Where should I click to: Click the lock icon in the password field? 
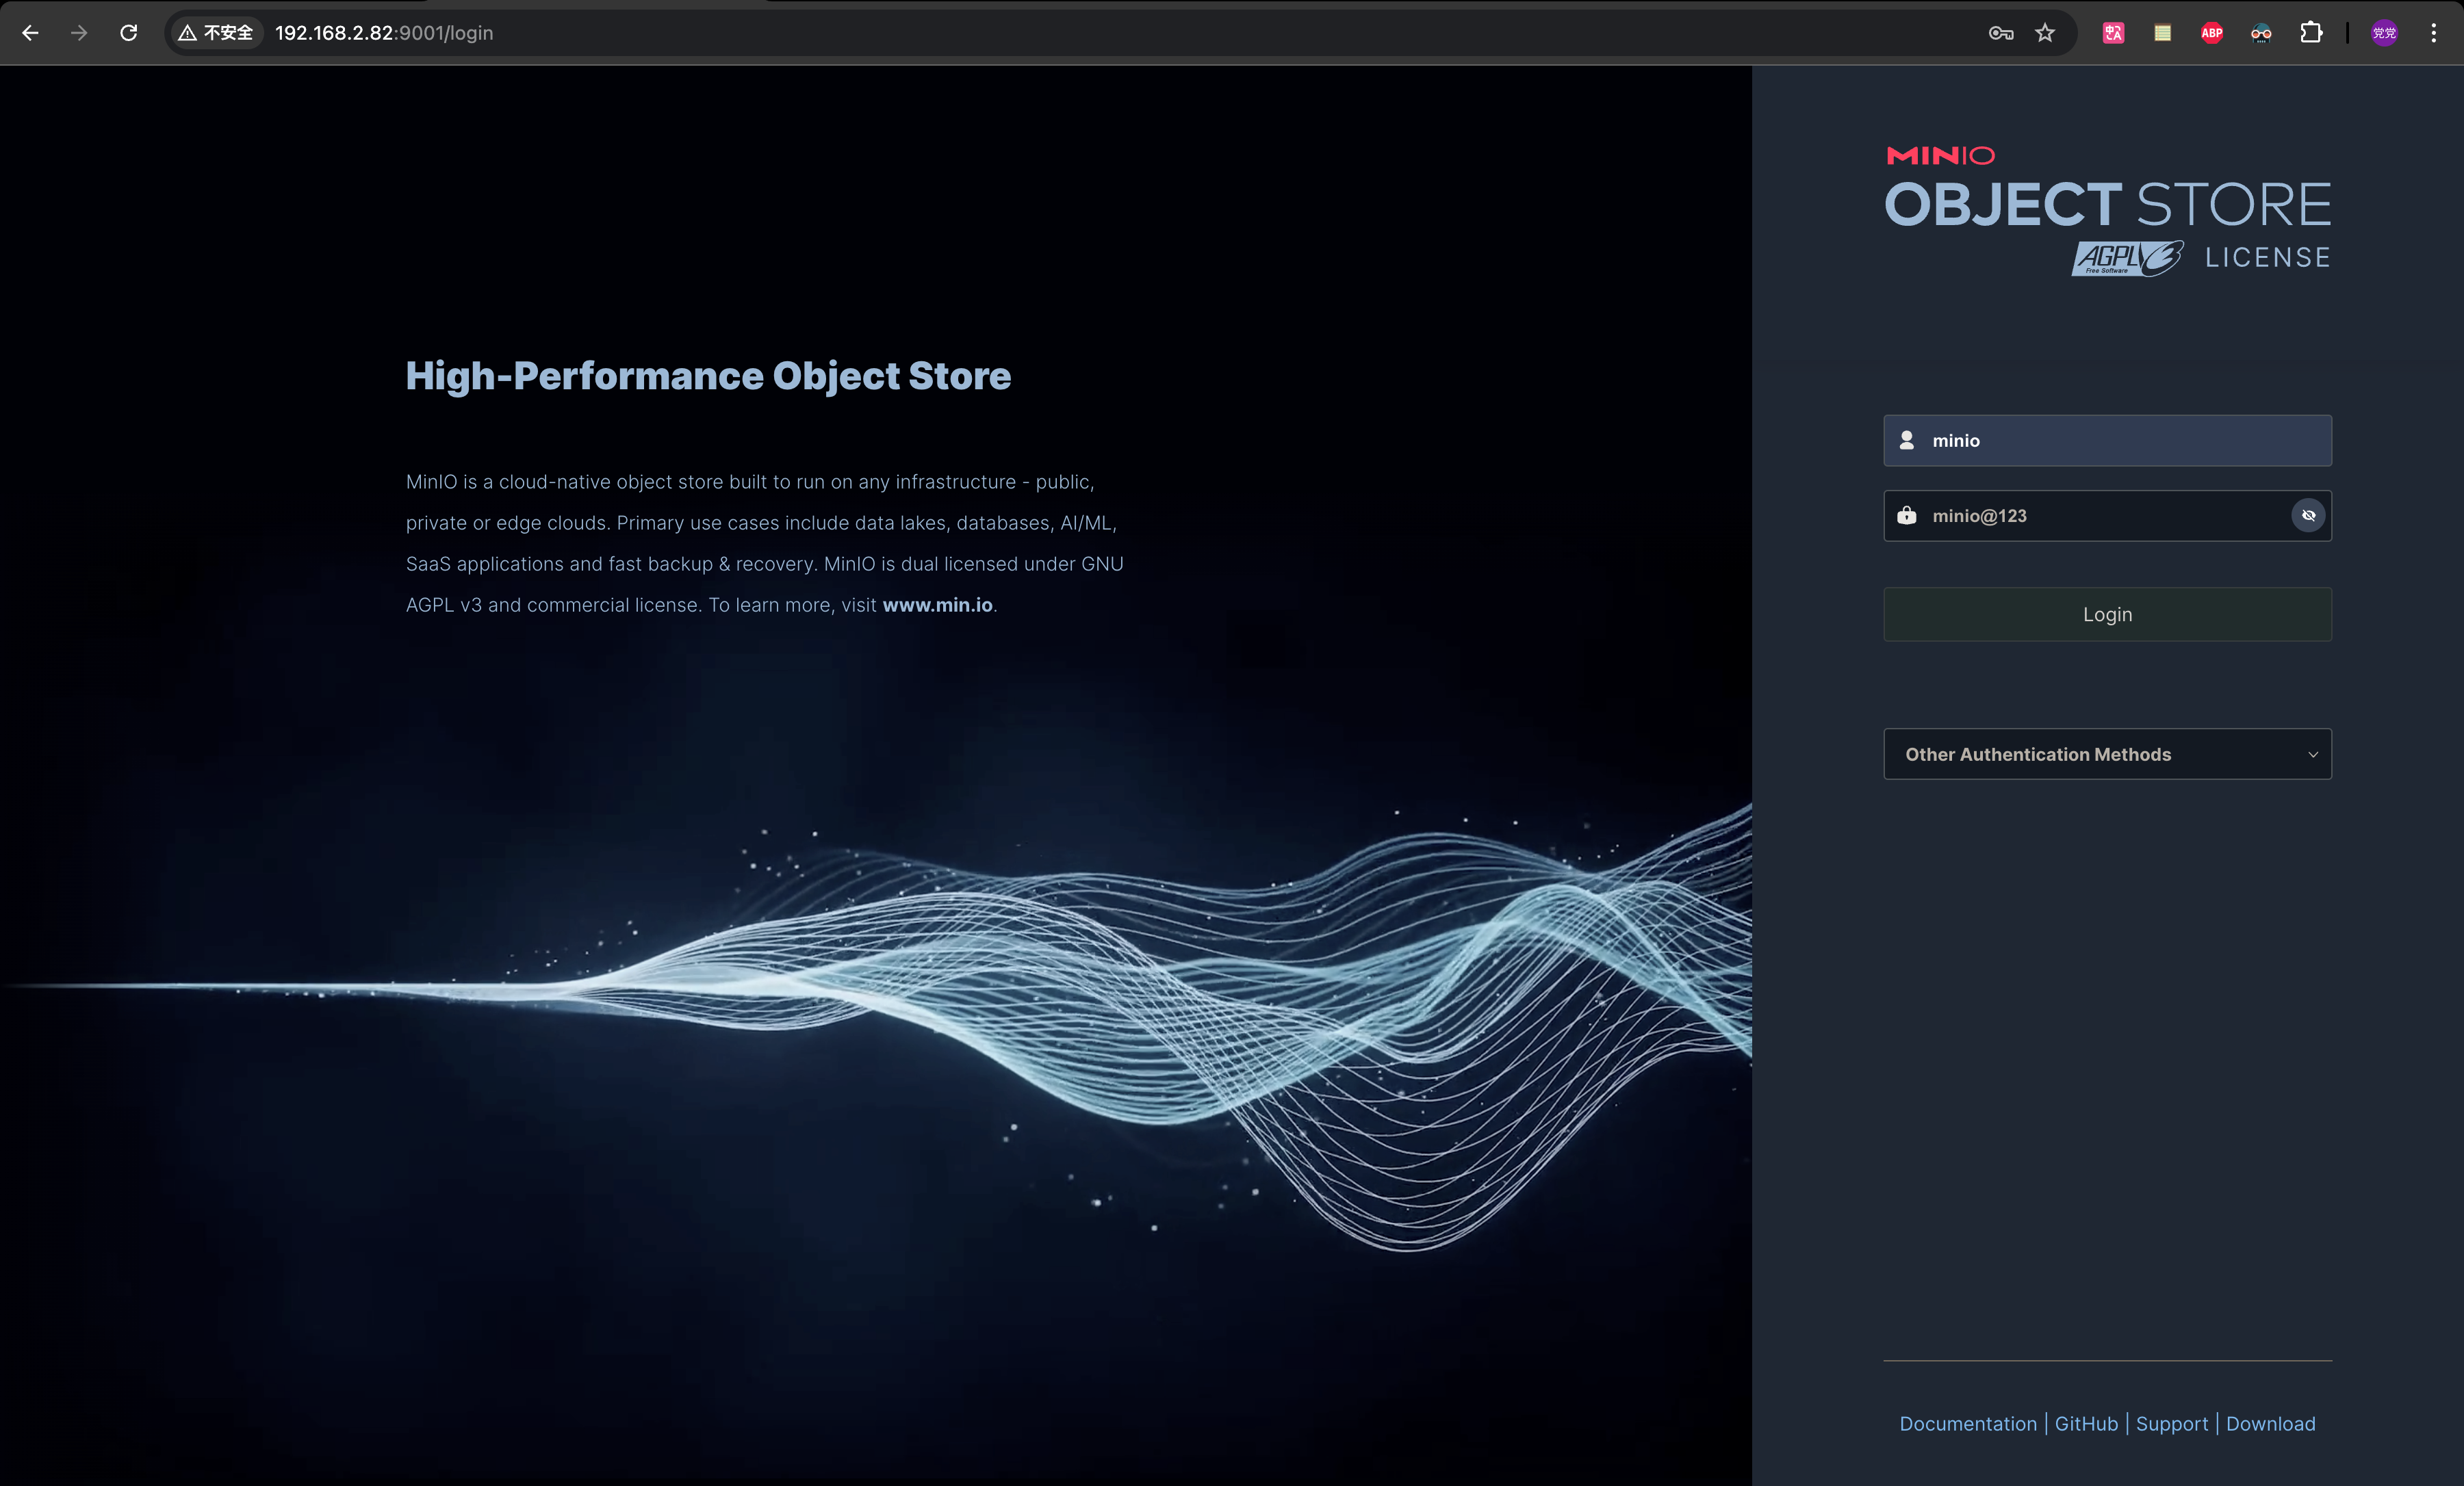click(1907, 516)
